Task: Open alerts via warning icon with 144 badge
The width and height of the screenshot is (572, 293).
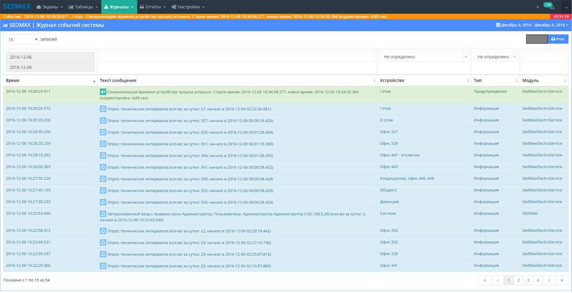Action: (x=551, y=7)
